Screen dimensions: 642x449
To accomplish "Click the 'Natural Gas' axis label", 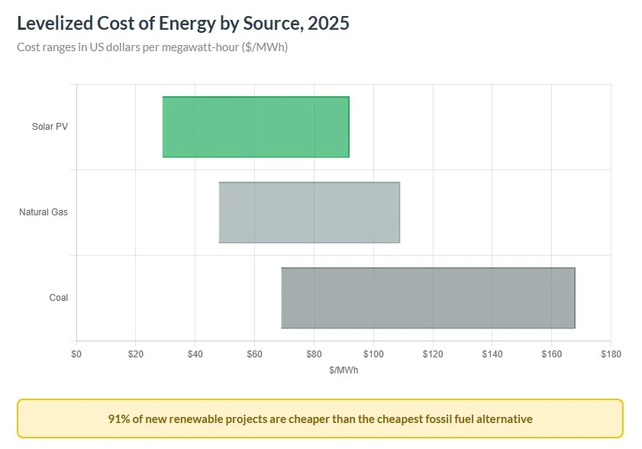I will (44, 212).
